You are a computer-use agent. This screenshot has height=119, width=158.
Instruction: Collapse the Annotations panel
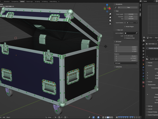[115, 4]
